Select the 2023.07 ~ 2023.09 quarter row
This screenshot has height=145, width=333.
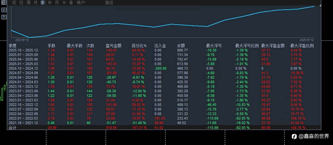coord(164,91)
